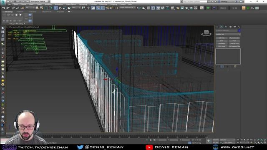Click the Undo arrow icon
267x150 pixels.
3,8
